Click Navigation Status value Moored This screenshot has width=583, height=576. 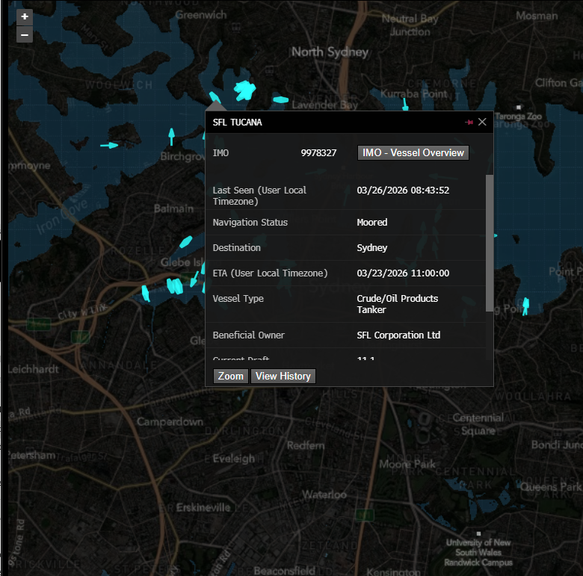372,222
